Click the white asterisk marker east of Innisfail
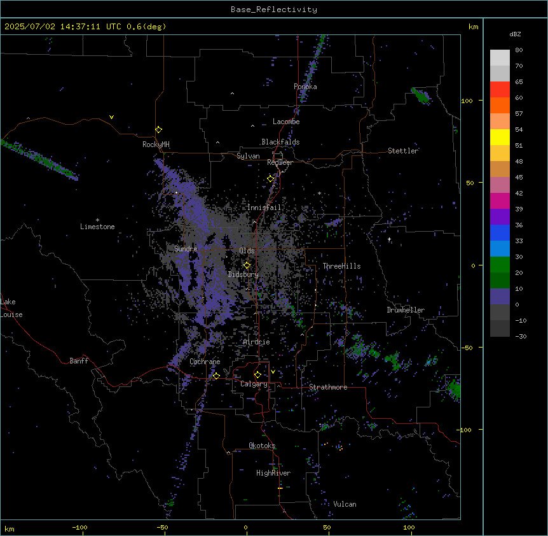This screenshot has height=536, width=548. coord(319,194)
